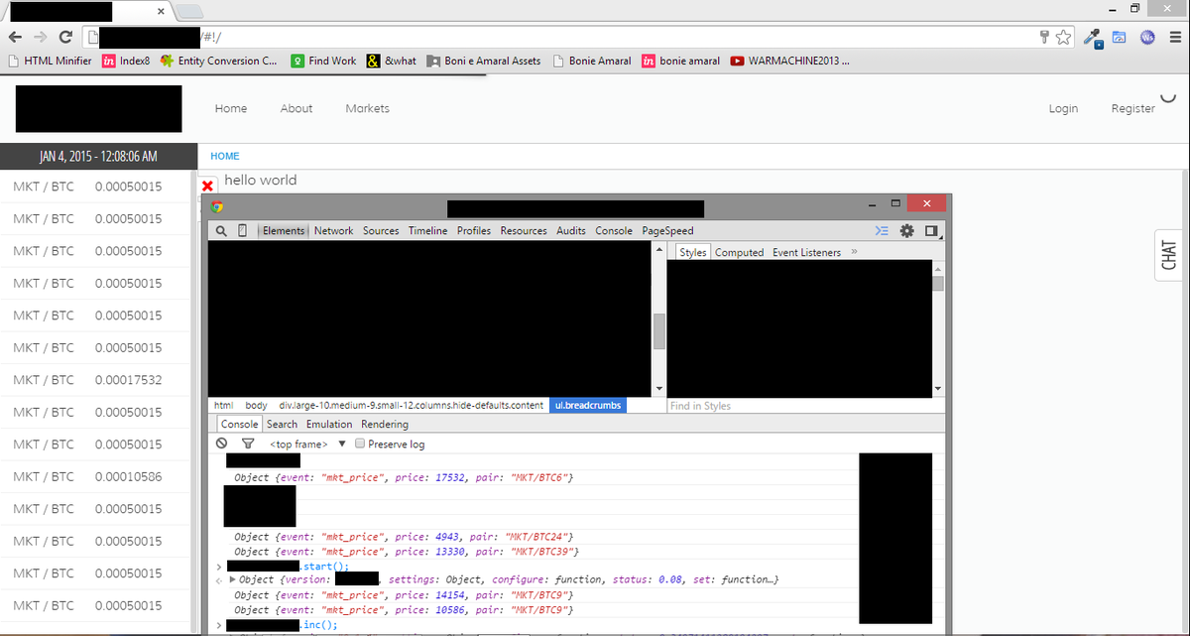
Task: Click the Login link
Action: point(1063,108)
